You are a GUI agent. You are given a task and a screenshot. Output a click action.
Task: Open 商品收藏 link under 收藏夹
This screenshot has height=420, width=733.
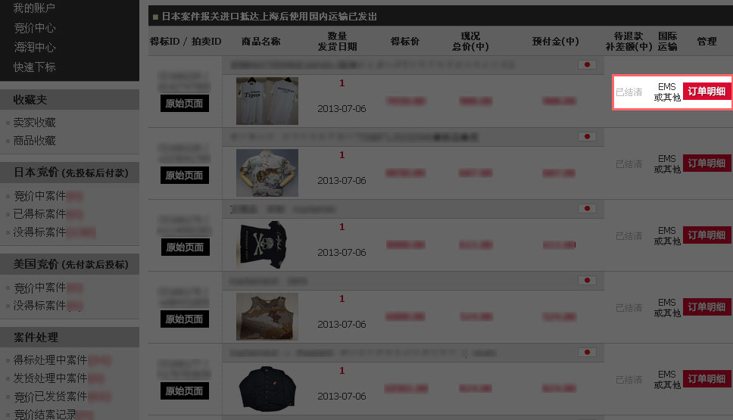[x=35, y=141]
